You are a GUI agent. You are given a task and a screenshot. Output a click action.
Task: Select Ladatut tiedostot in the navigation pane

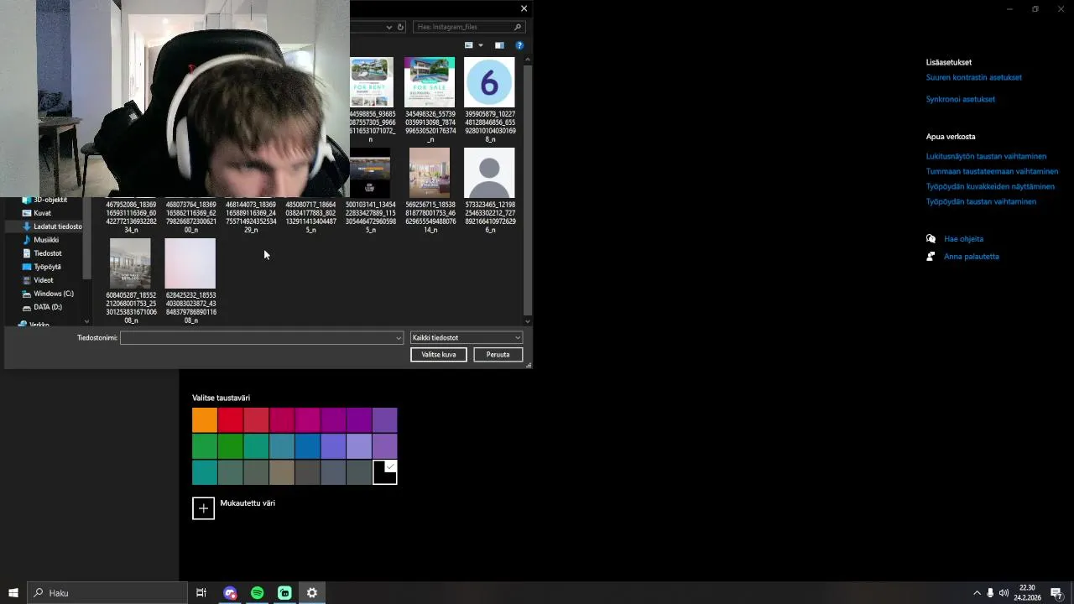coord(58,226)
